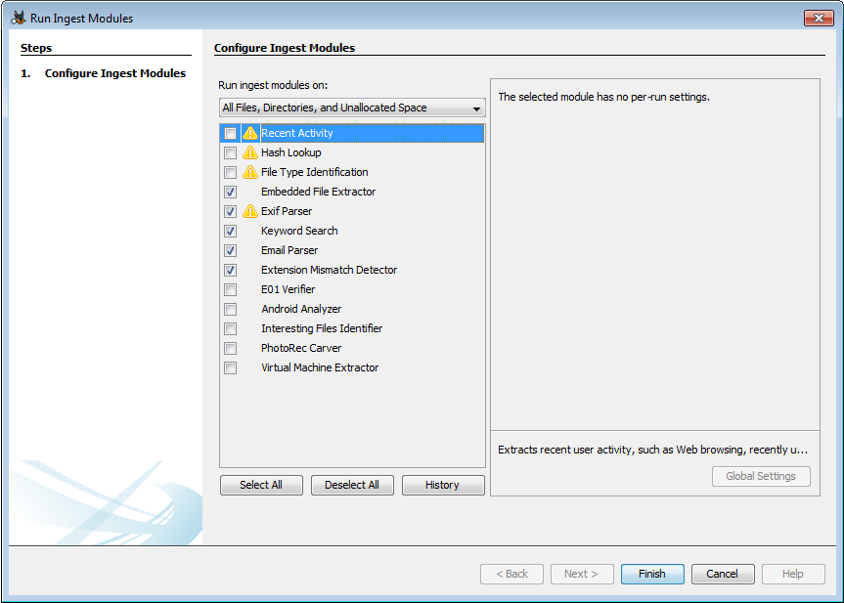Disable the Email Parser checkbox
Image resolution: width=844 pixels, height=603 pixels.
point(230,250)
